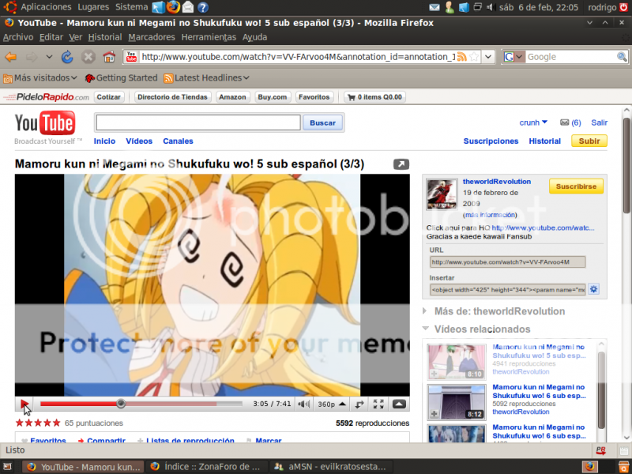Add the 8:12 related video to queue
Screen dimensions: 632x474
coord(434,414)
